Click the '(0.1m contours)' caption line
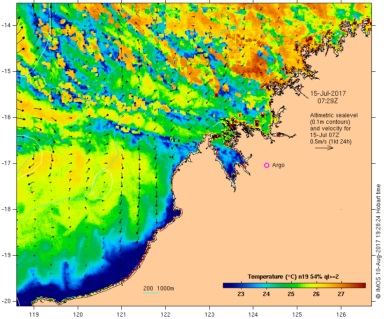The height and width of the screenshot is (319, 384). point(330,122)
